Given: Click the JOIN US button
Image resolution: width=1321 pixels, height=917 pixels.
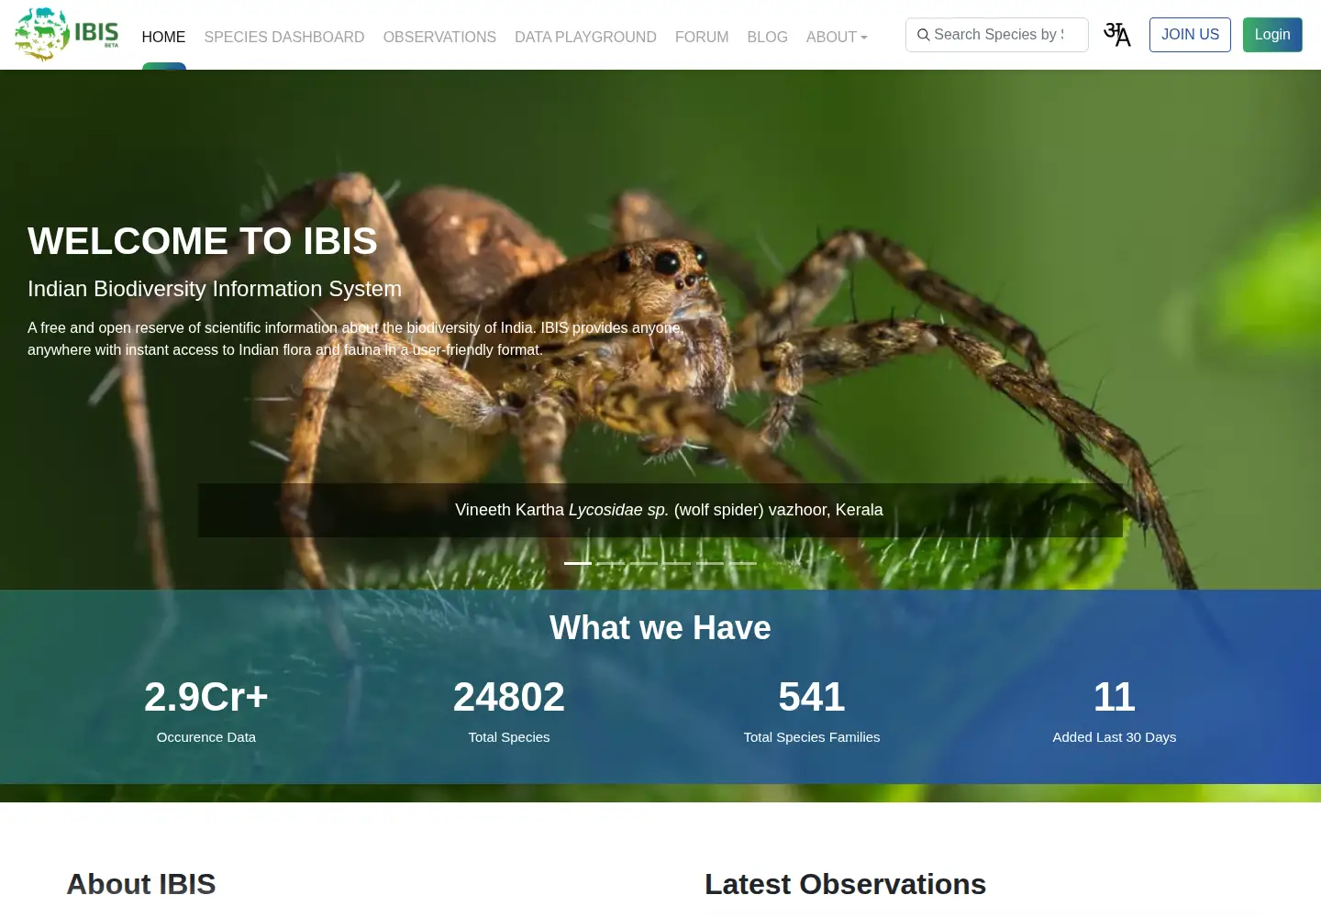Looking at the screenshot, I should [1190, 35].
